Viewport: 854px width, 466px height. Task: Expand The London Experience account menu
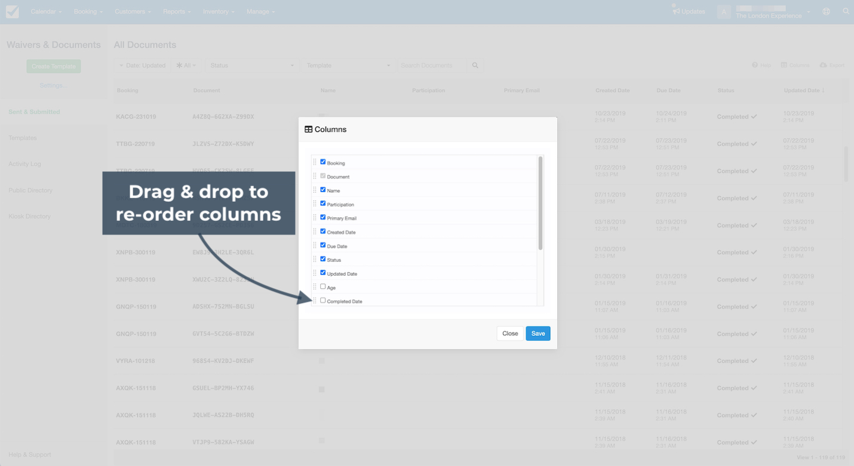[x=773, y=12]
